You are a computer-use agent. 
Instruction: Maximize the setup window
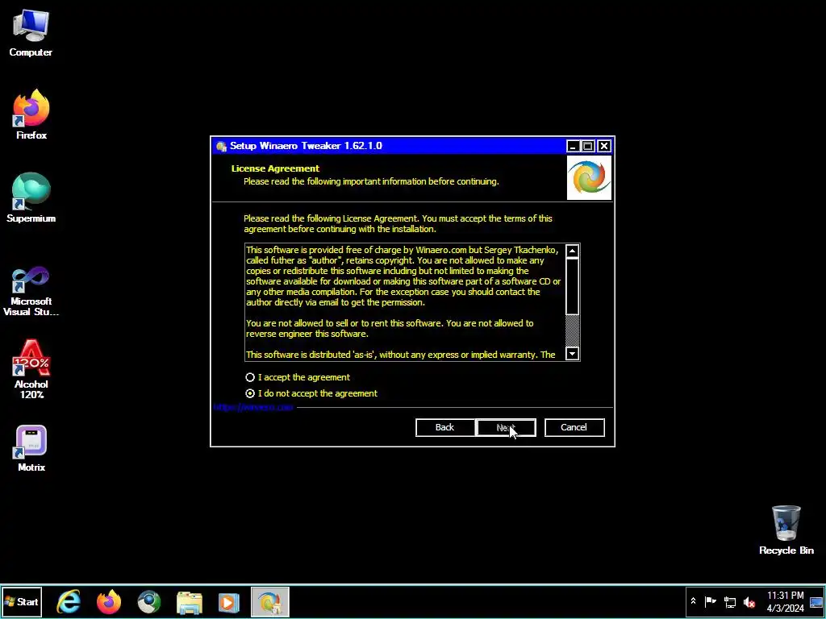tap(588, 146)
